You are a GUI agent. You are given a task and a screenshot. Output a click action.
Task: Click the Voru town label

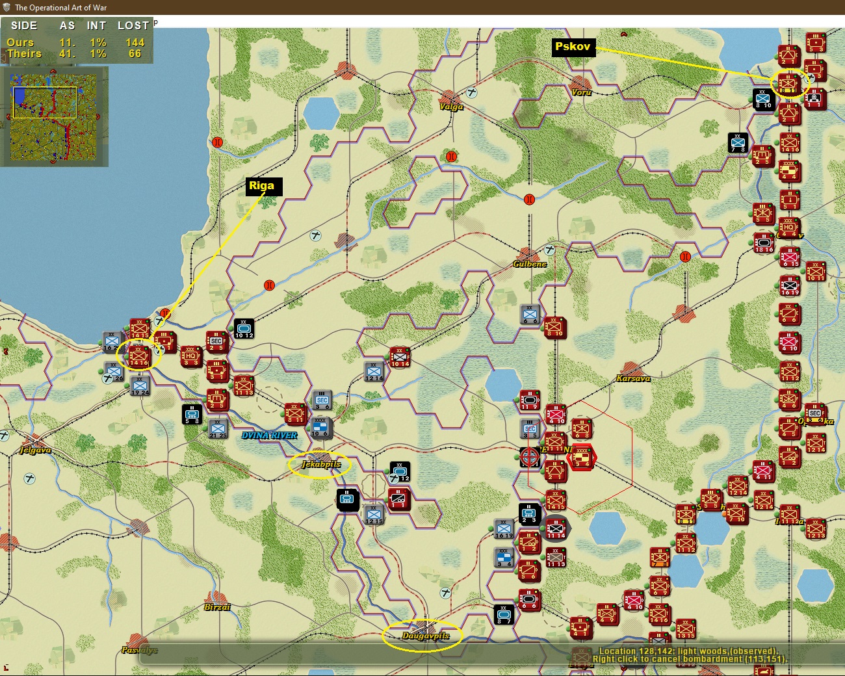pos(581,92)
